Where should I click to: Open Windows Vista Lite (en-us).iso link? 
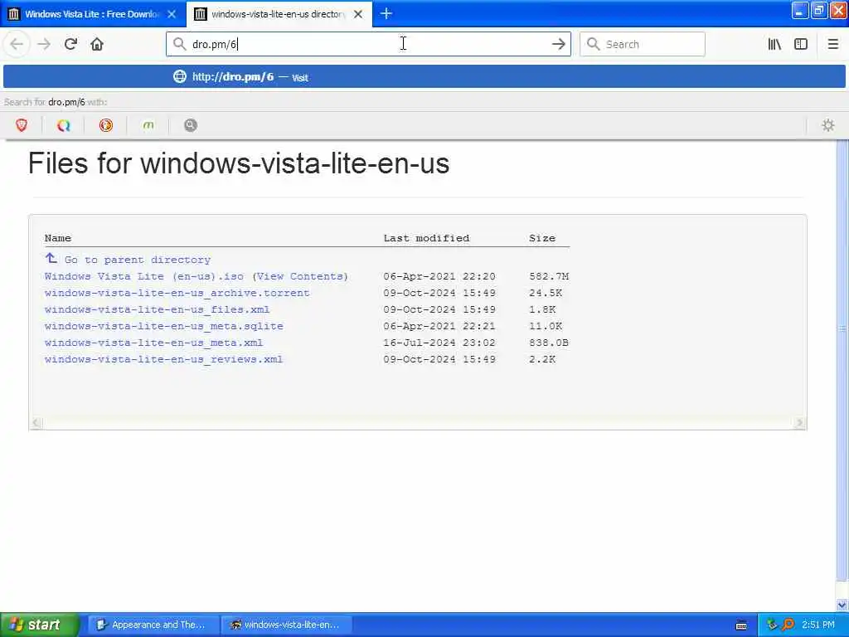pos(144,276)
